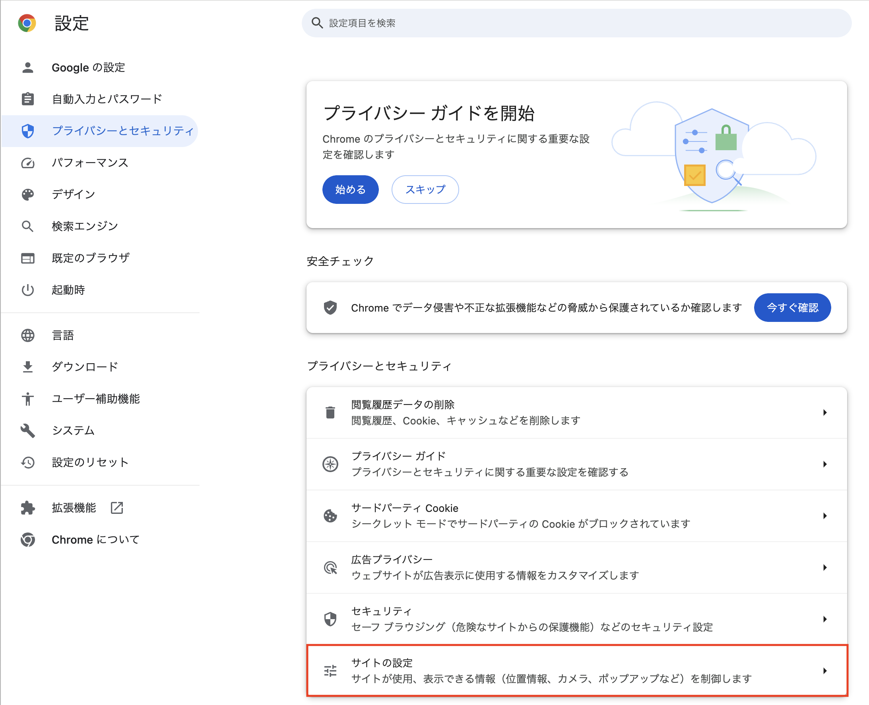
Task: Click the external link icon beside 拡張機能
Action: [116, 507]
